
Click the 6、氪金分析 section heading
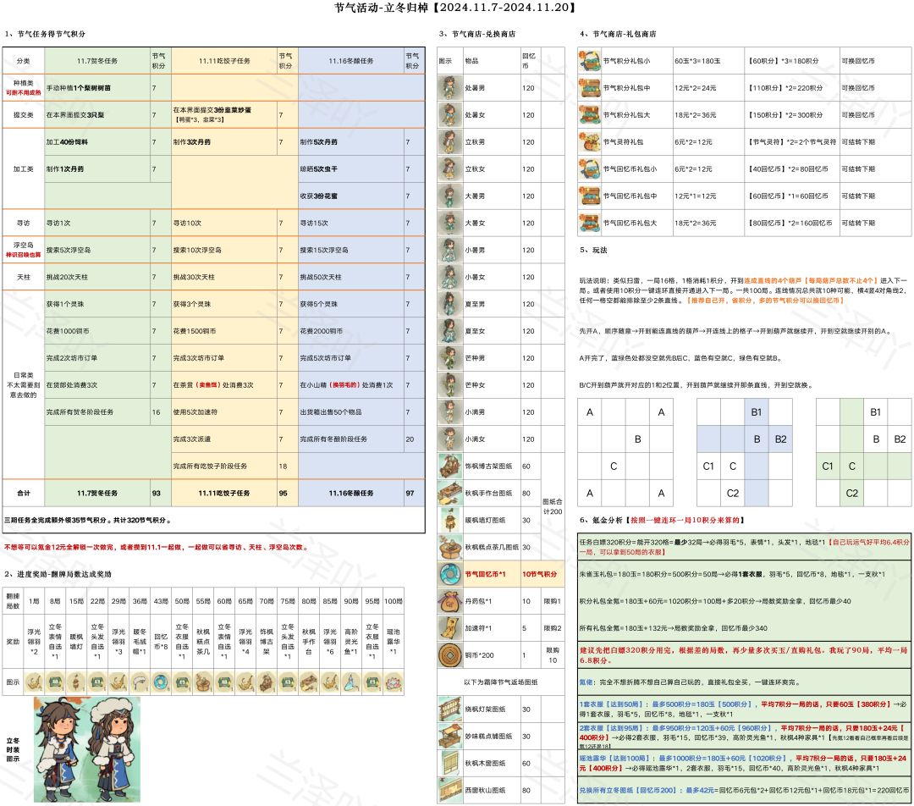[x=662, y=520]
